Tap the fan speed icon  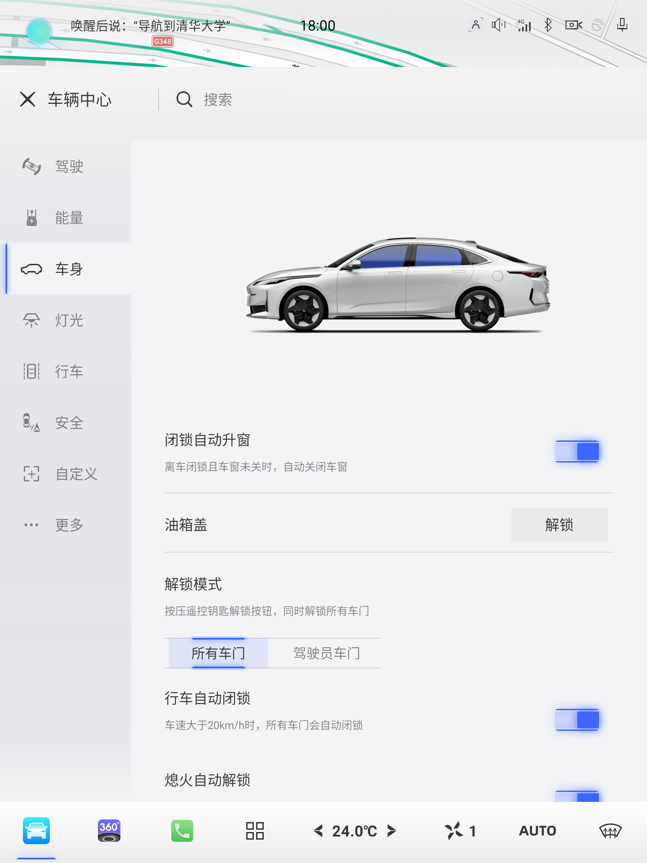tap(454, 831)
